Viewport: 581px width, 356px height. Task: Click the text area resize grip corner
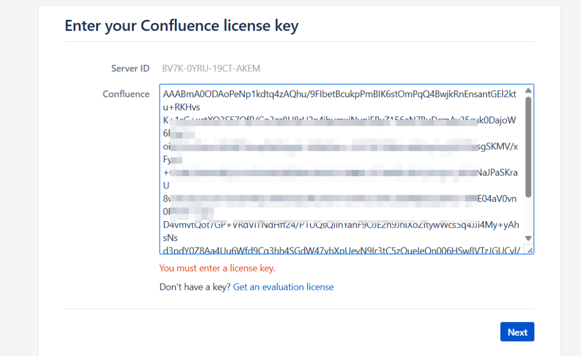pyautogui.click(x=529, y=250)
